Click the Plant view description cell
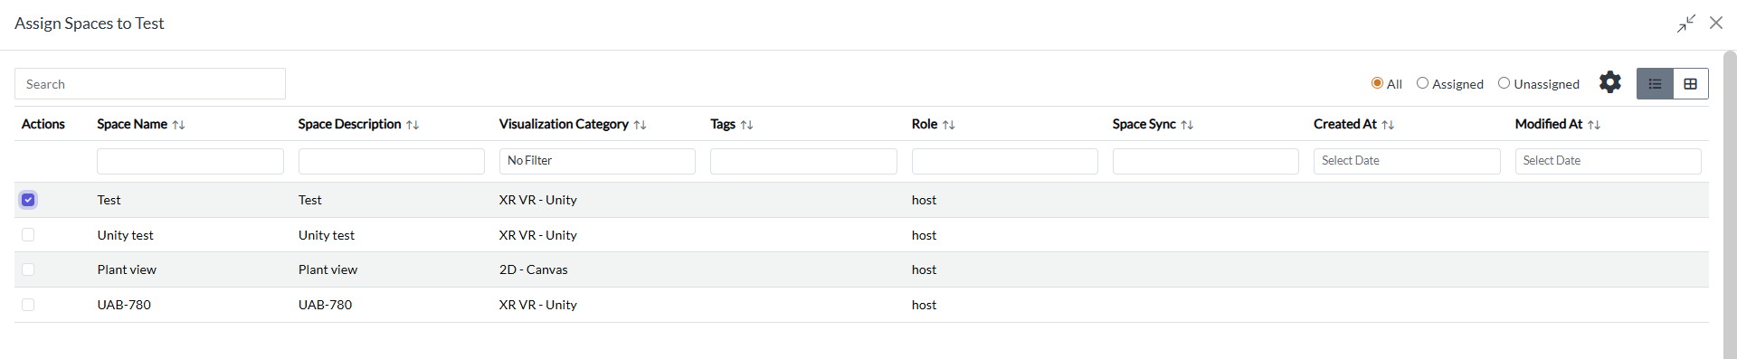 pos(327,269)
